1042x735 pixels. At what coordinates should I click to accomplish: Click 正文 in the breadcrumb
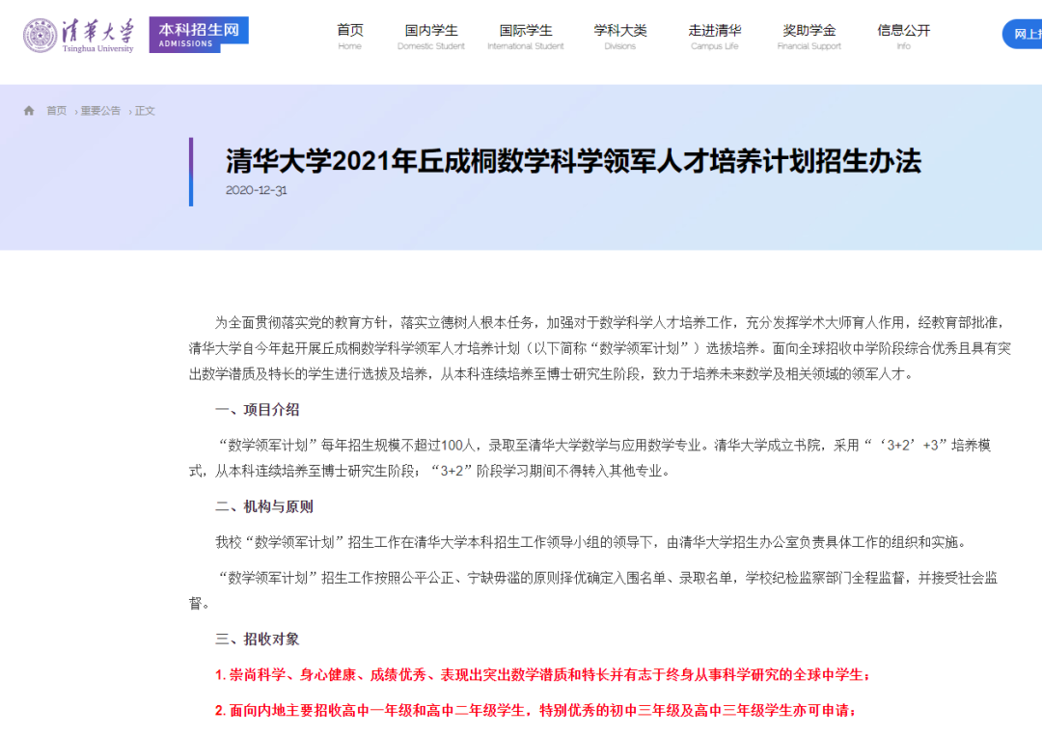click(x=145, y=111)
